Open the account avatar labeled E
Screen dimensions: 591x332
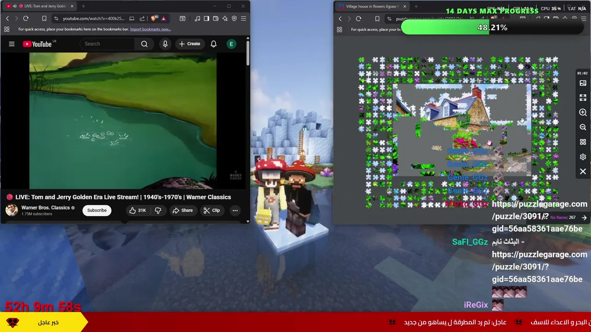tap(231, 44)
